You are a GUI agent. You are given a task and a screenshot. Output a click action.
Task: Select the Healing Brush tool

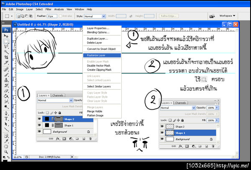point(6,70)
